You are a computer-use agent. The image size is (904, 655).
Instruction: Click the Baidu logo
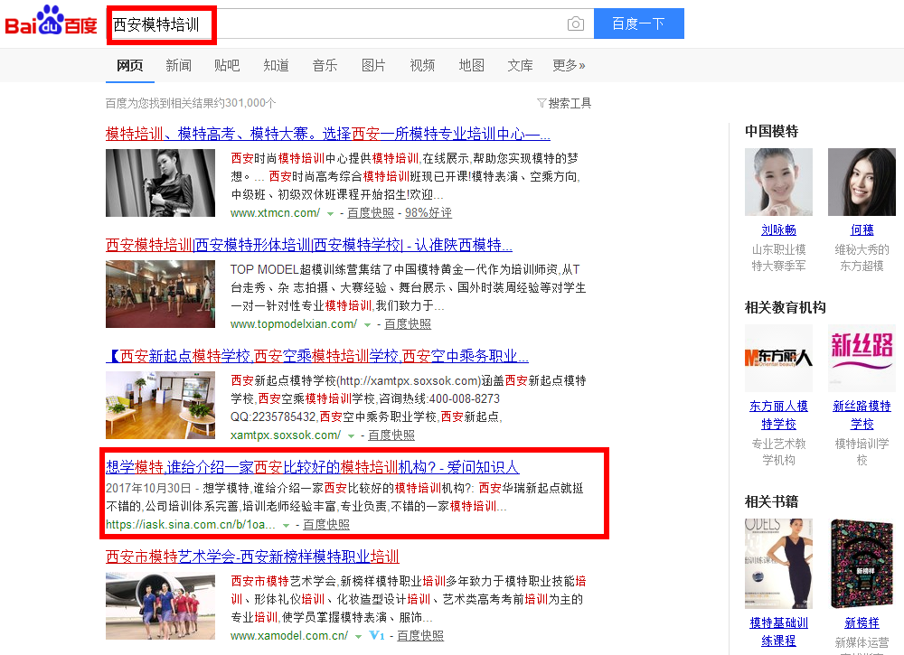[51, 21]
